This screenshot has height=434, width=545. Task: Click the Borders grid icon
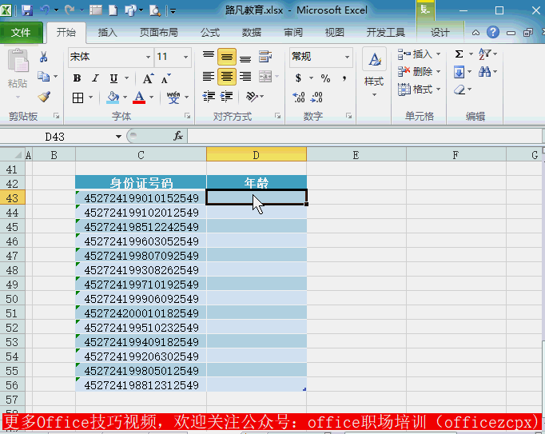[x=78, y=98]
